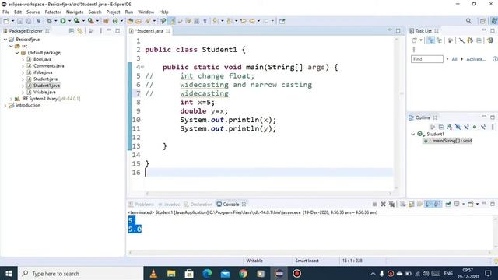This screenshot has width=498, height=280.
Task: Open the Run button dropdown arrow
Action: (69, 21)
